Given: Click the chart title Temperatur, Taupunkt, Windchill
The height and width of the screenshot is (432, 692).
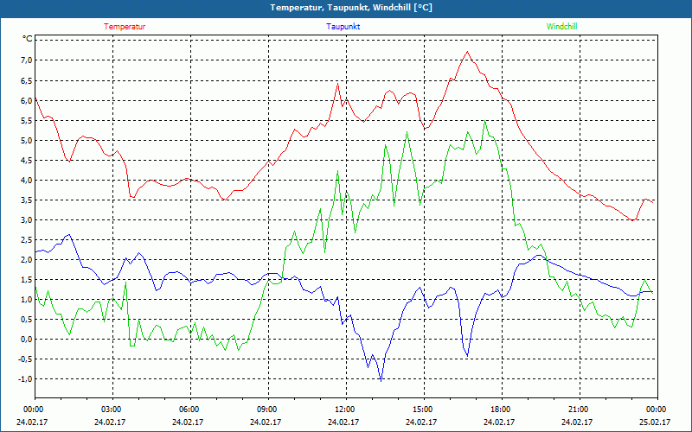Looking at the screenshot, I should tap(351, 8).
